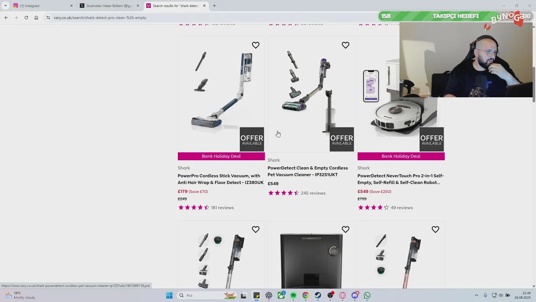Open a new browser tab
The height and width of the screenshot is (302, 536).
point(214,6)
